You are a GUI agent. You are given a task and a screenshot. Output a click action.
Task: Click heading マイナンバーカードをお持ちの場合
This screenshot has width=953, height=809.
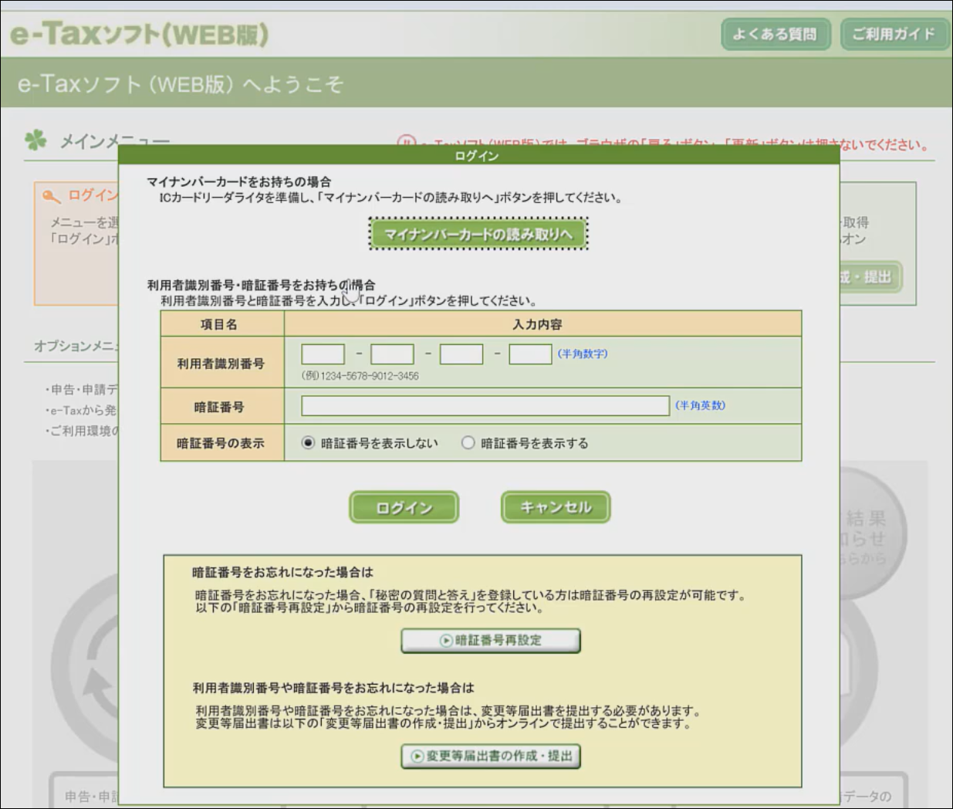tap(239, 181)
